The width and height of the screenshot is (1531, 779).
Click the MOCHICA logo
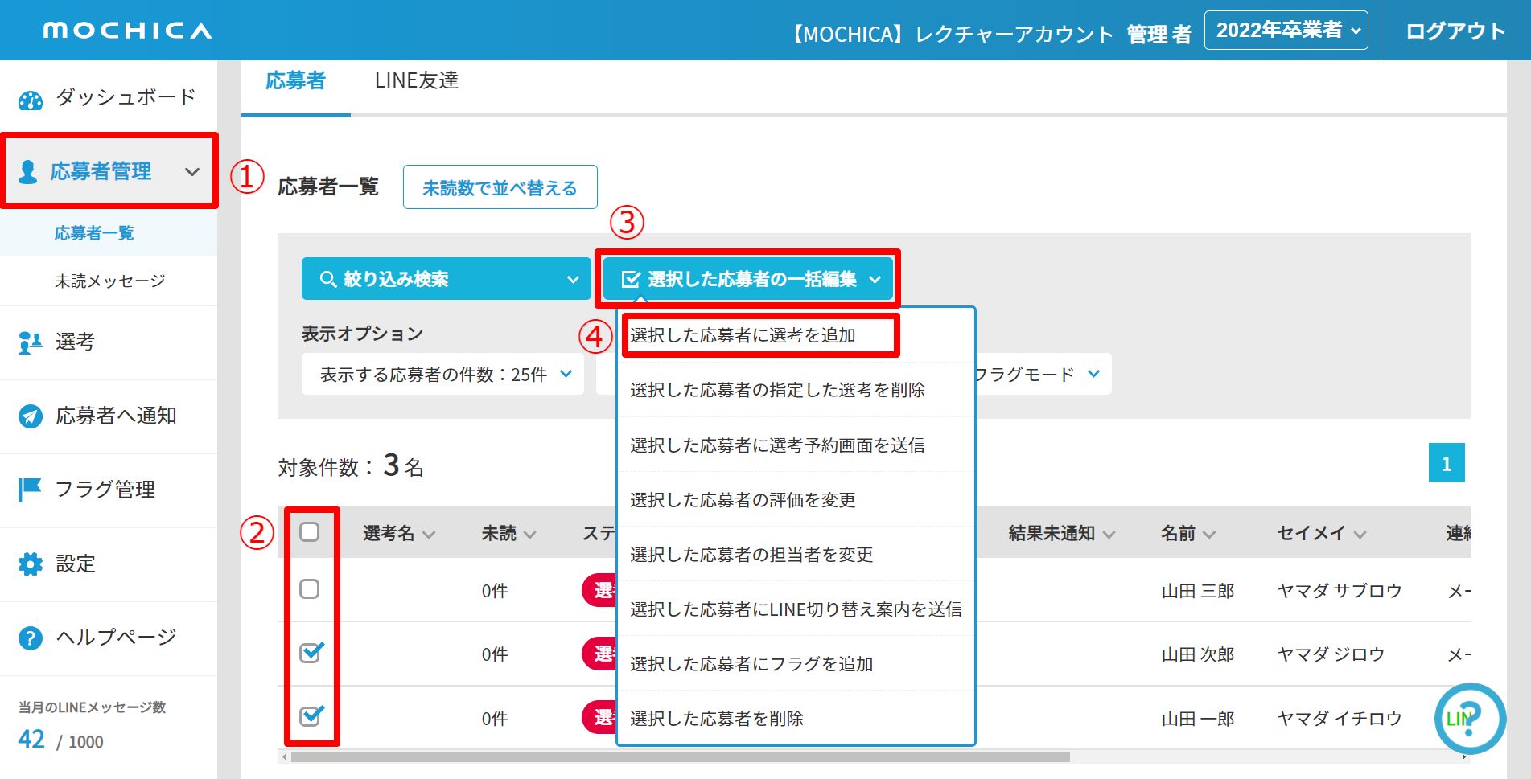pyautogui.click(x=127, y=31)
